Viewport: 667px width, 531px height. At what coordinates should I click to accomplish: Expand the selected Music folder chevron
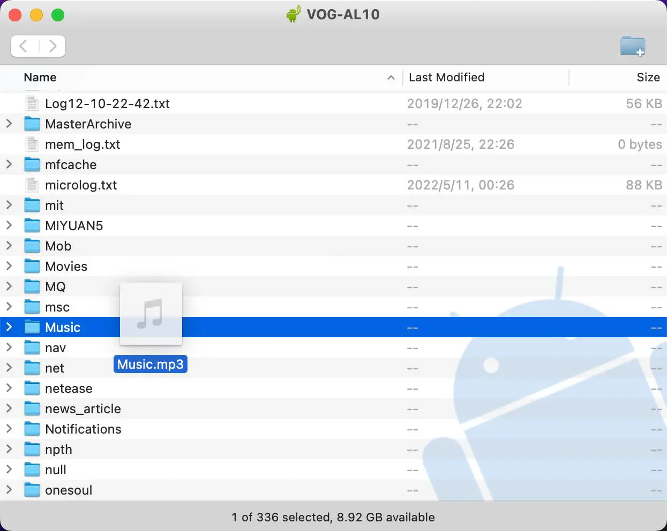9,327
